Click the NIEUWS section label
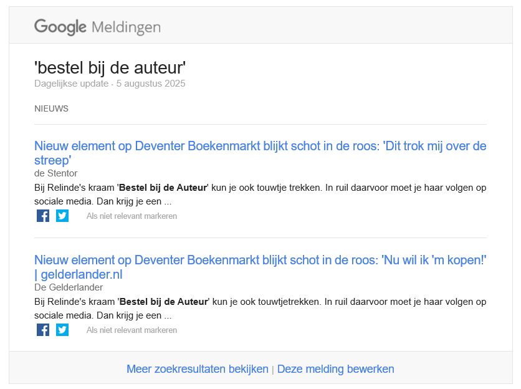 51,108
